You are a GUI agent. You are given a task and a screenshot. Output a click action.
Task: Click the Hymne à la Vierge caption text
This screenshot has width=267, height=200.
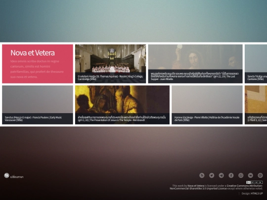coord(207,119)
